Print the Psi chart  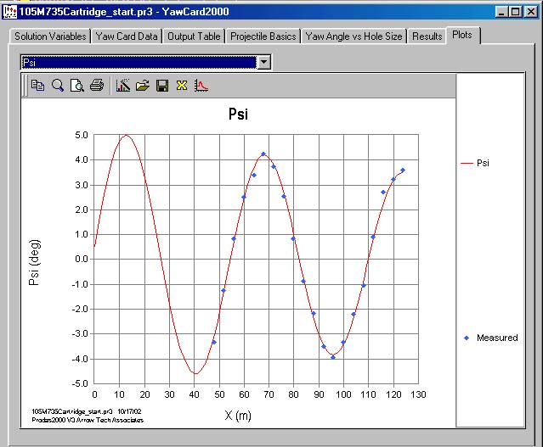point(97,86)
